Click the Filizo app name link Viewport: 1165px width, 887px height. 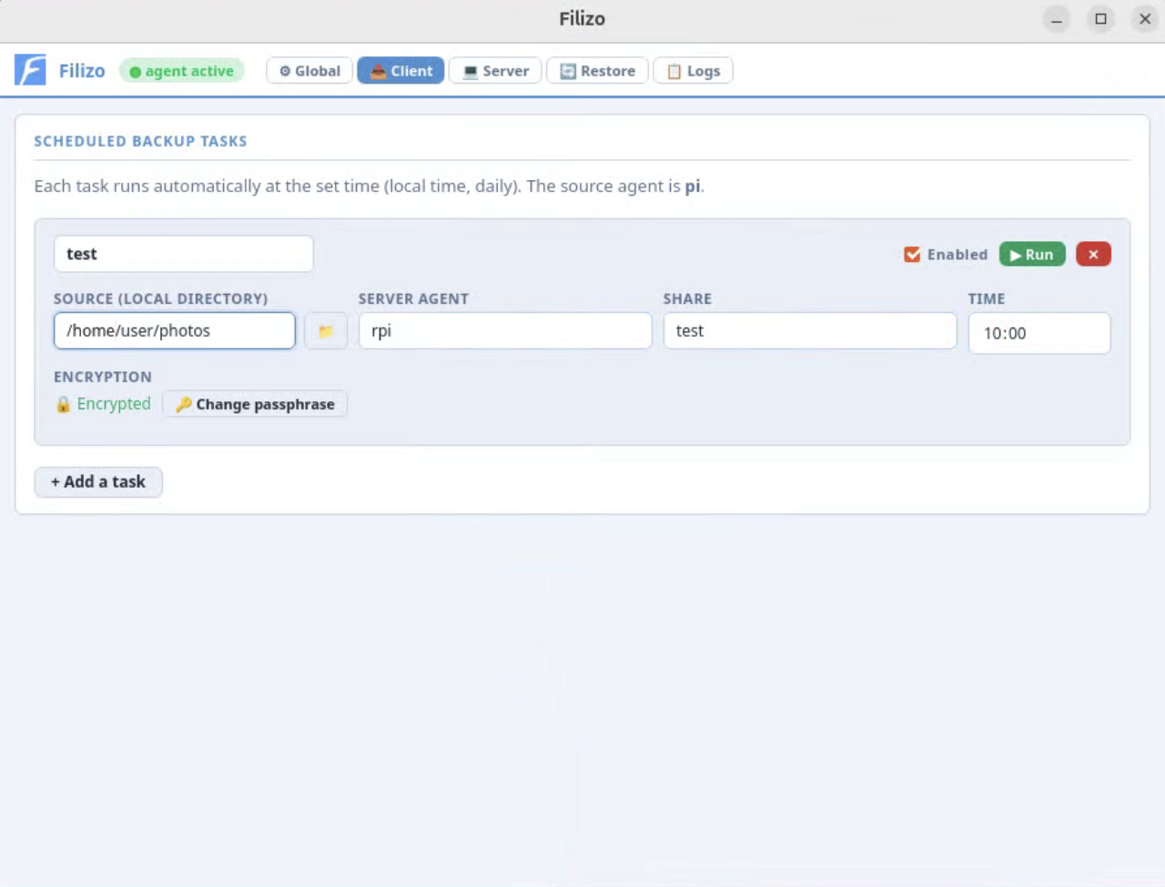82,71
